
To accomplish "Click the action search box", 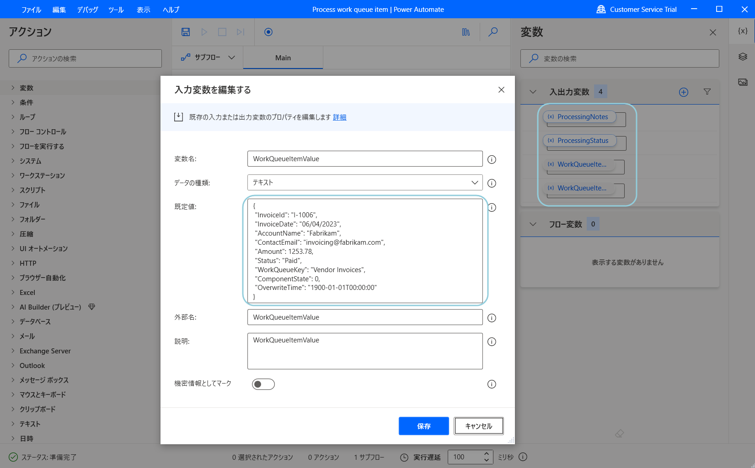I will (85, 58).
